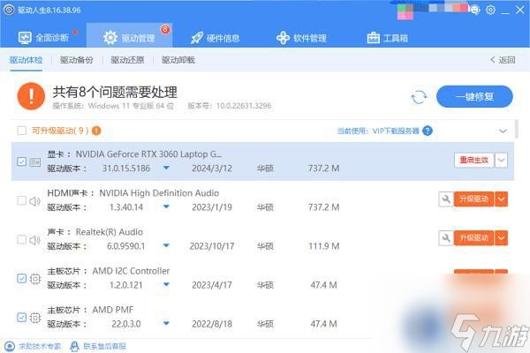Click the large orange alert icon
Screen dimensions: 530x353
(x=31, y=96)
